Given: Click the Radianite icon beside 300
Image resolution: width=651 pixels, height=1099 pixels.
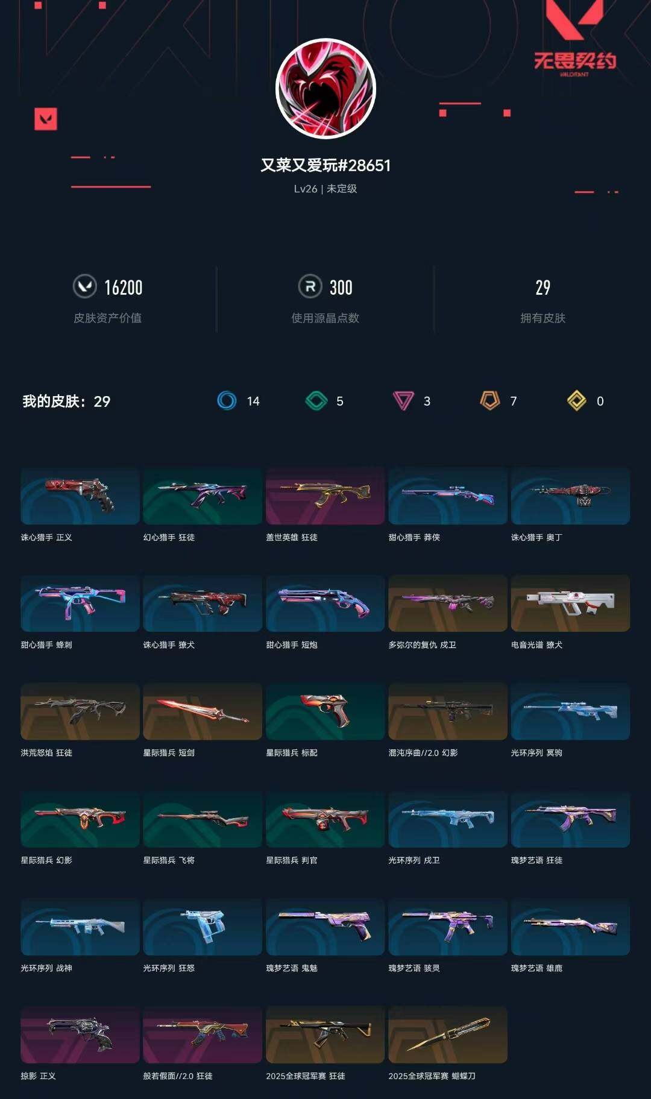Looking at the screenshot, I should [x=310, y=286].
